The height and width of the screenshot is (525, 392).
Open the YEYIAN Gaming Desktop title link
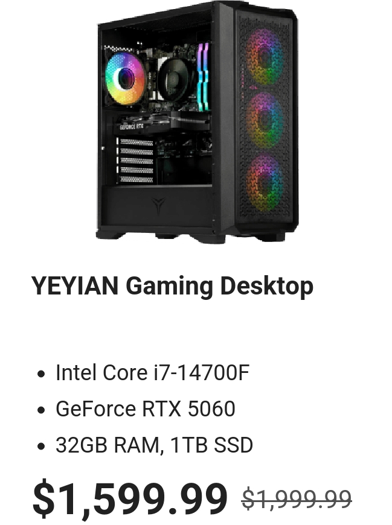click(x=172, y=286)
